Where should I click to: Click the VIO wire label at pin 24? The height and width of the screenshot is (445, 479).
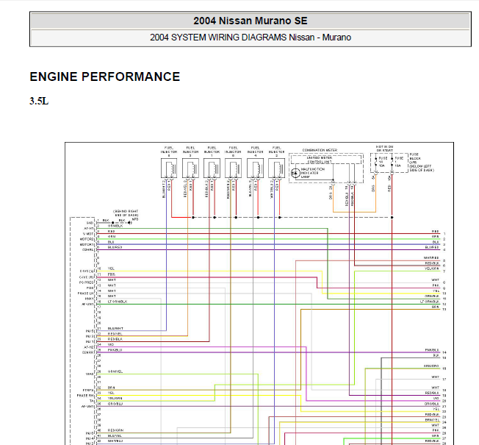[x=111, y=344]
